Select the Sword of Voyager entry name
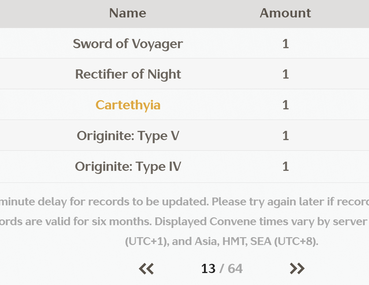This screenshot has width=369, height=285. tap(128, 44)
